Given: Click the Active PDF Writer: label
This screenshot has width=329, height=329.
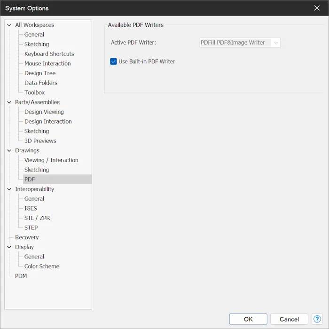Looking at the screenshot, I should 133,43.
